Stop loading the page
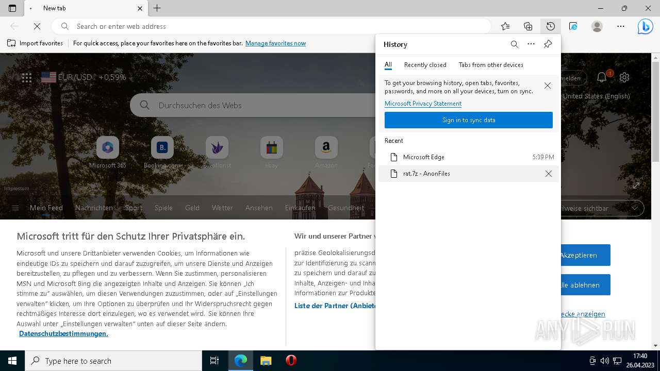The height and width of the screenshot is (371, 660). point(38,26)
